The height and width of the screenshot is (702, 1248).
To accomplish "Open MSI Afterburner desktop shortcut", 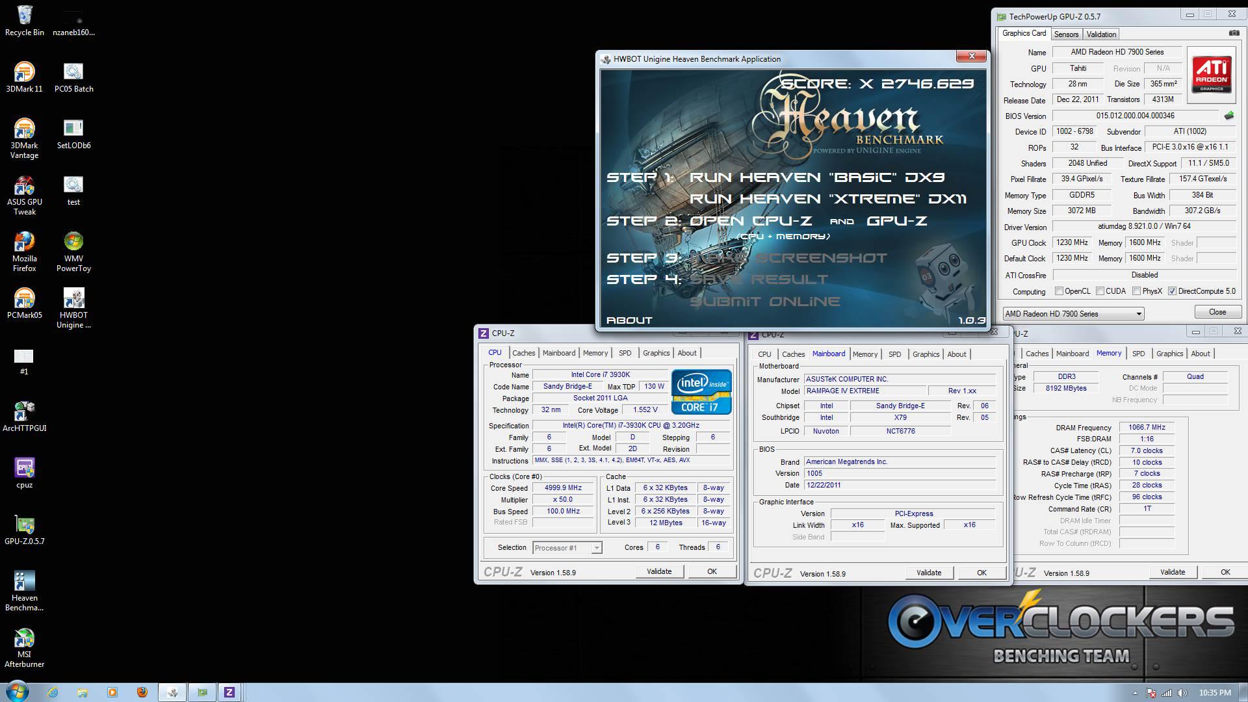I will pos(24,647).
